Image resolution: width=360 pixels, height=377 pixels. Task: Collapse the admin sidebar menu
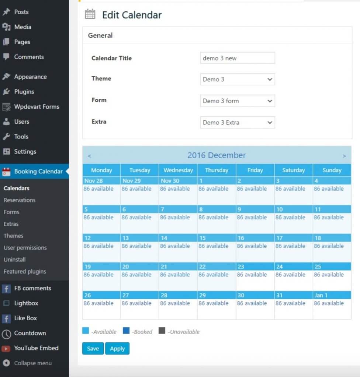[27, 363]
